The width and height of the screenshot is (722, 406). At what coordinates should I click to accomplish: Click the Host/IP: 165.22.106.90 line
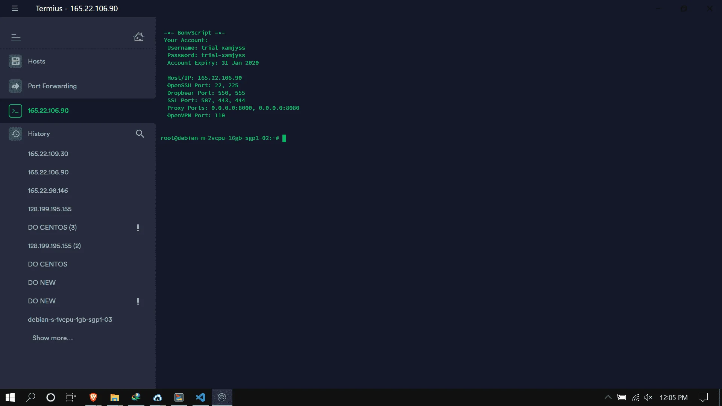205,78
